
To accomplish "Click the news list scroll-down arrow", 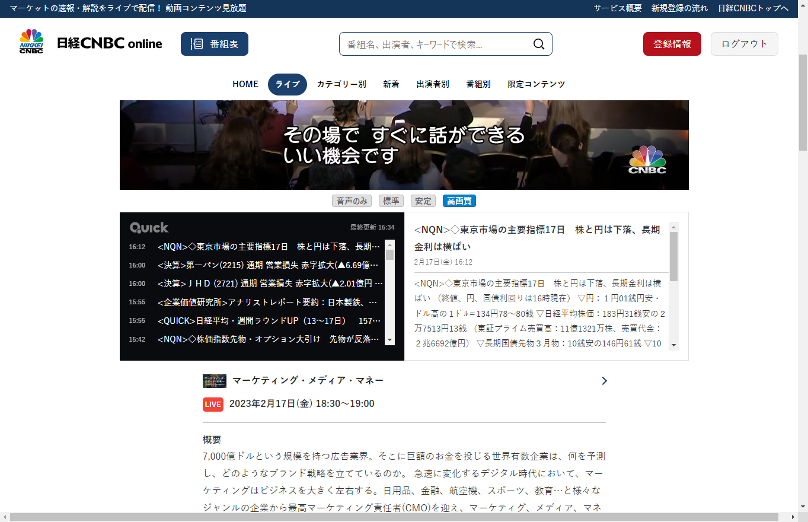I will coord(389,340).
